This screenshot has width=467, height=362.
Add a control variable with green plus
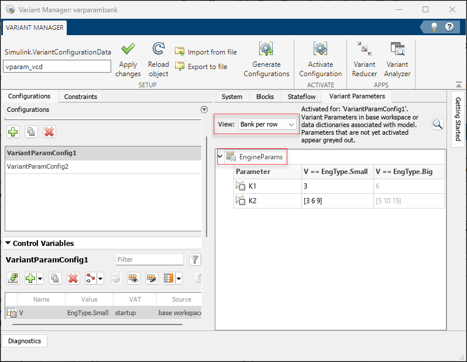(x=30, y=278)
